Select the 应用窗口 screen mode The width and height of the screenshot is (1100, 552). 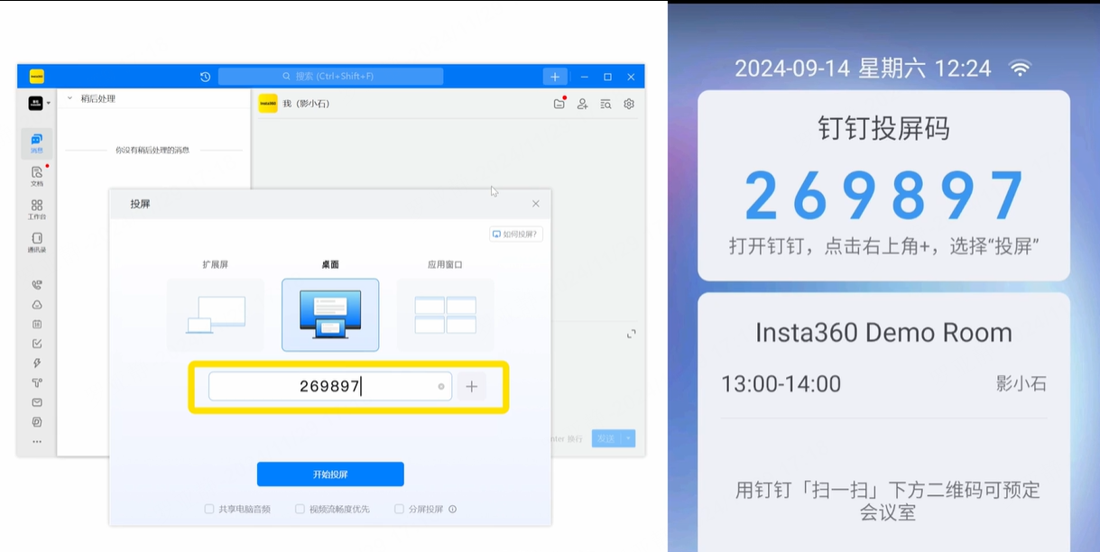click(445, 314)
